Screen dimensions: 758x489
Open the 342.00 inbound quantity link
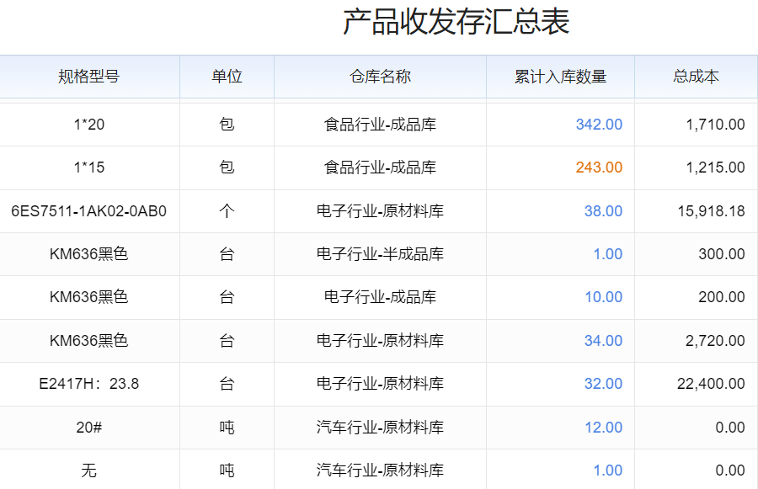point(599,125)
